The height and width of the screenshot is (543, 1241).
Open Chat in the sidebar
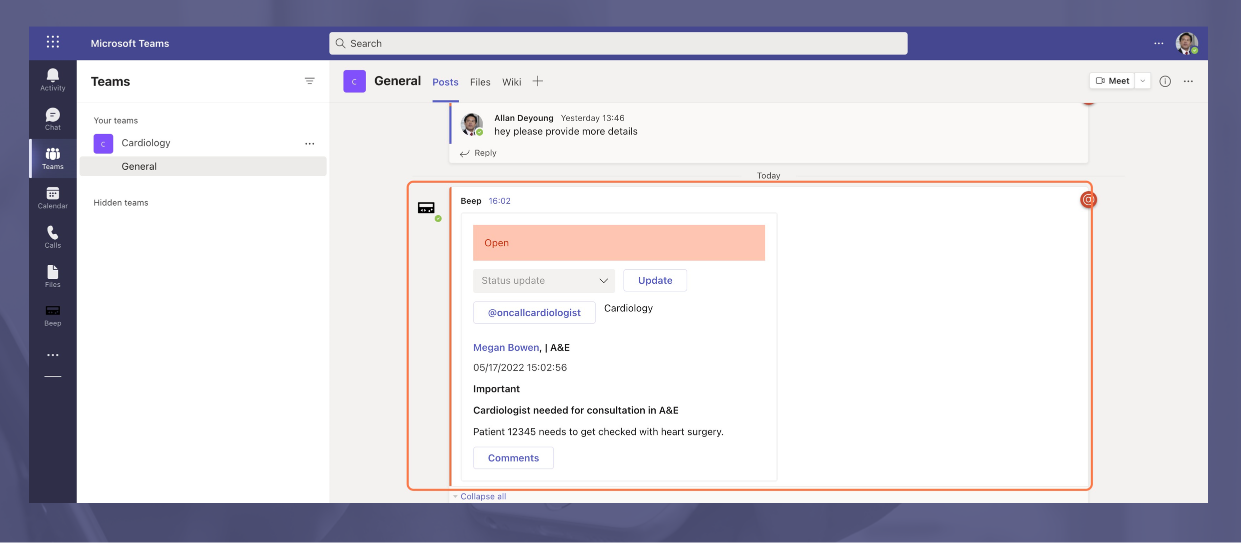click(53, 119)
